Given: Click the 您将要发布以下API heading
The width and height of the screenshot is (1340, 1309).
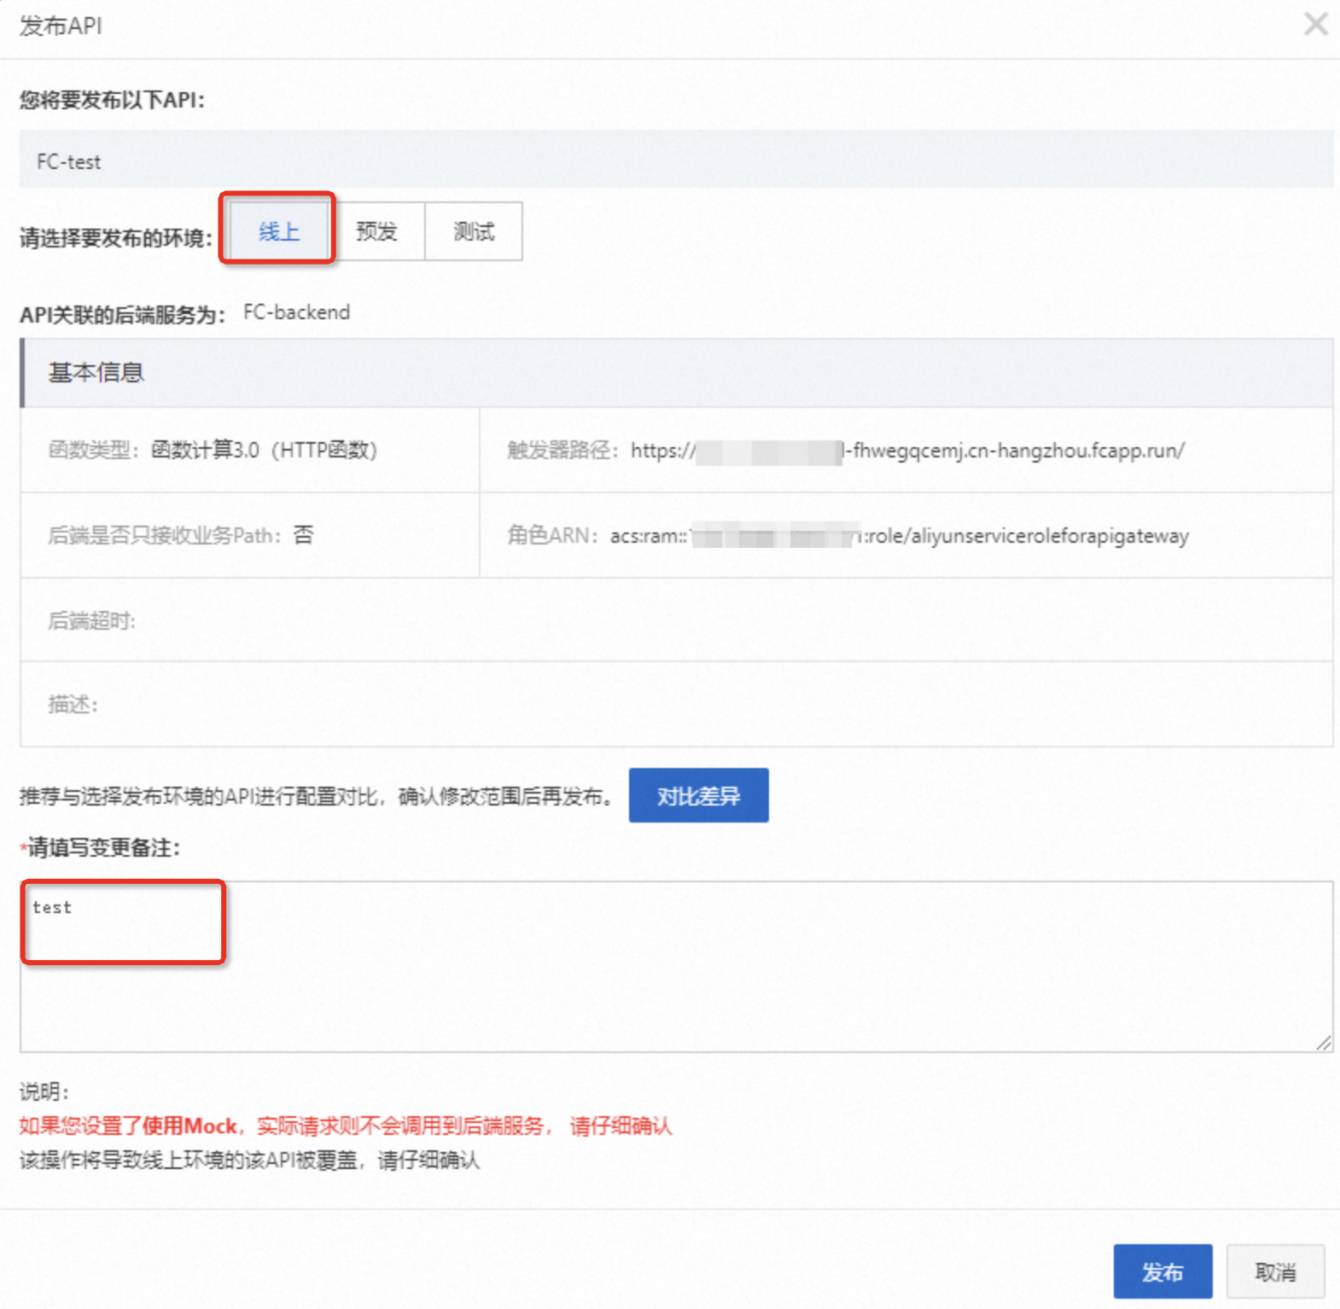Looking at the screenshot, I should (x=112, y=100).
